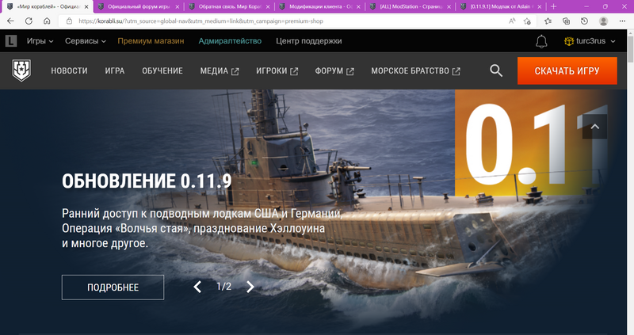Image resolution: width=634 pixels, height=335 pixels.
Task: Open the browser home page icon
Action: tap(47, 21)
